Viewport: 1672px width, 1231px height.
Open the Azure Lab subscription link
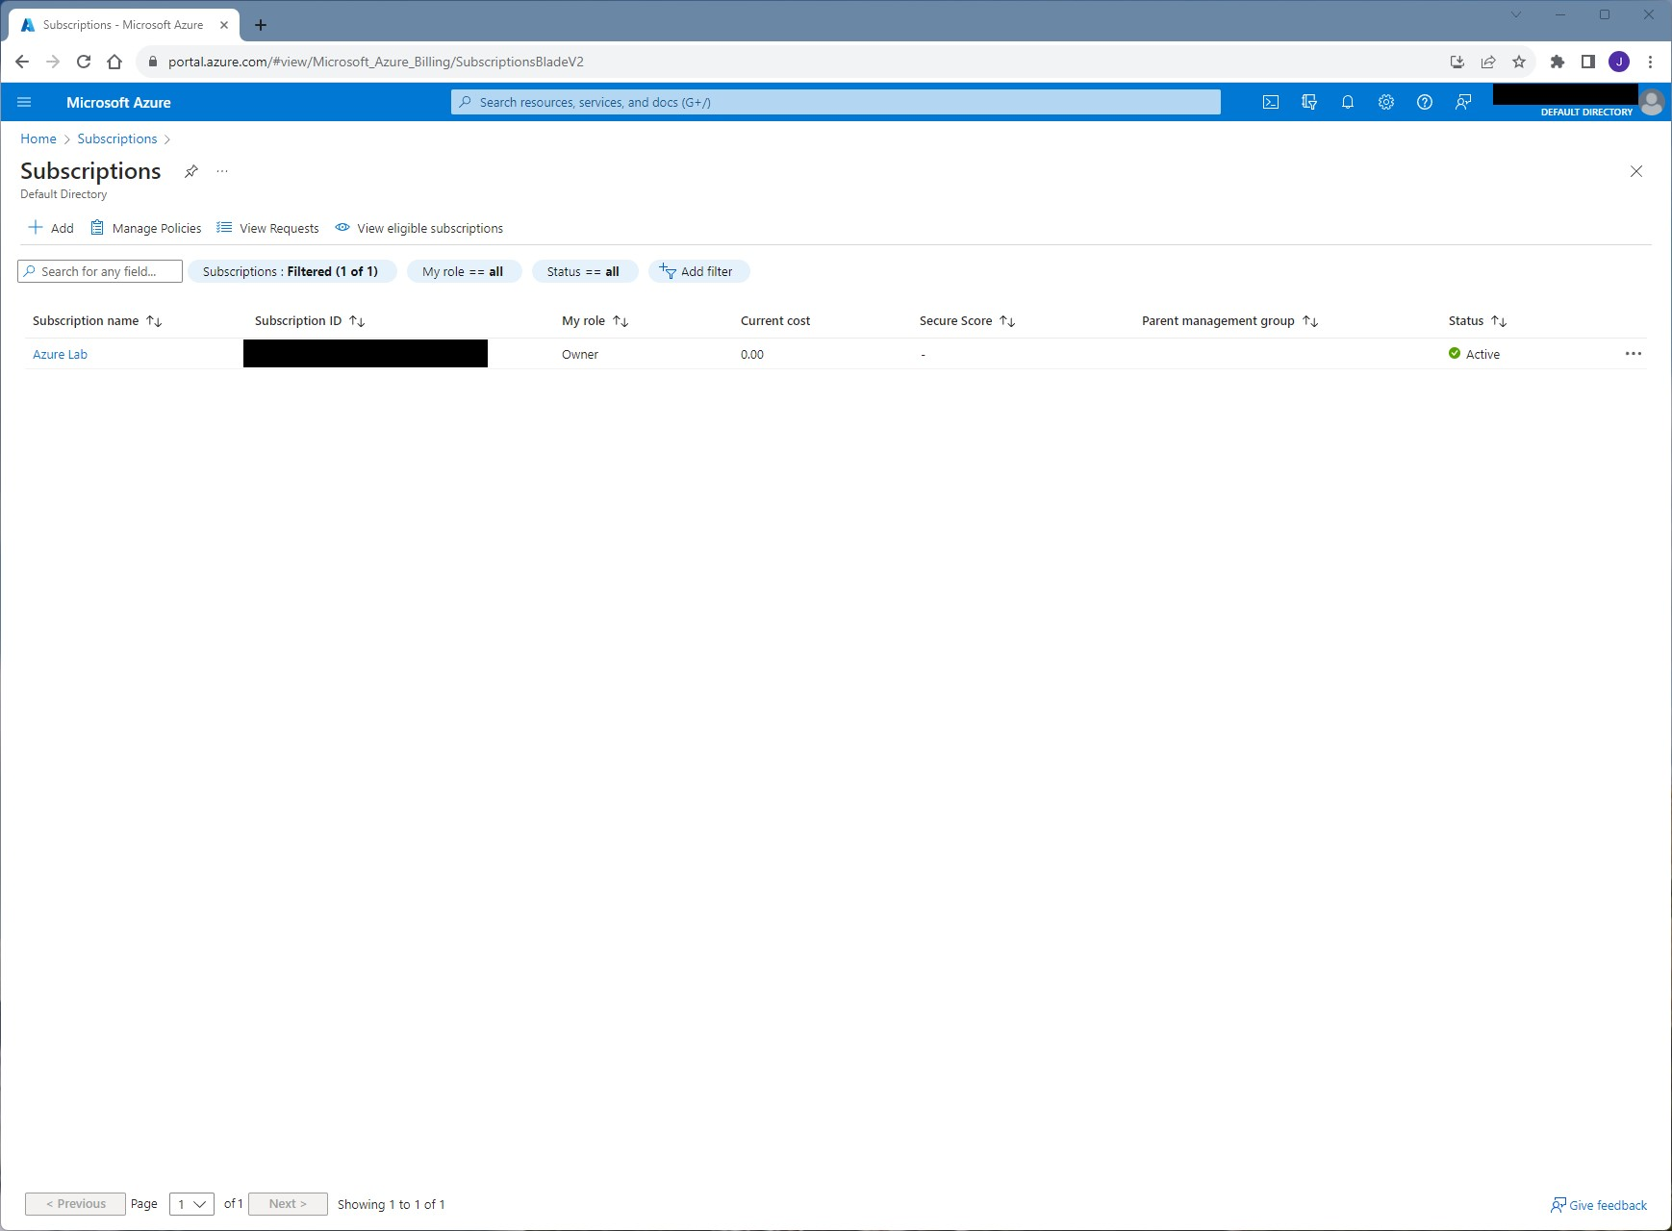(60, 354)
